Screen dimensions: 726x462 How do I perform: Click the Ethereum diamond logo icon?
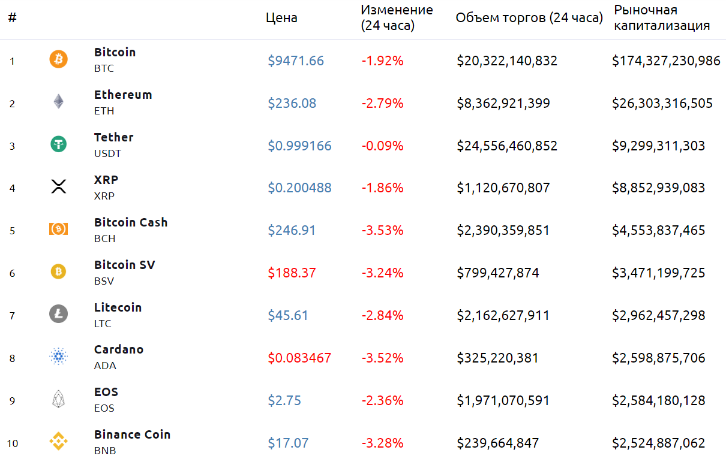point(58,102)
